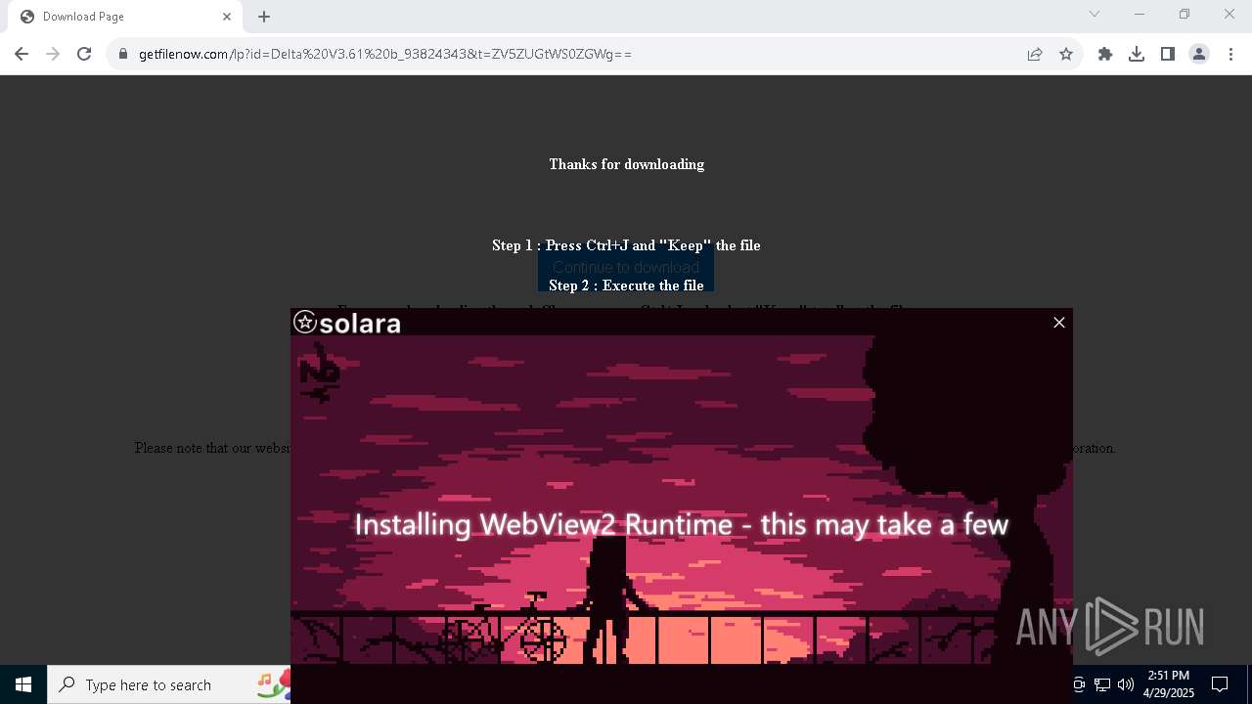This screenshot has width=1252, height=704.
Task: Open the network tray icon
Action: (x=1102, y=684)
